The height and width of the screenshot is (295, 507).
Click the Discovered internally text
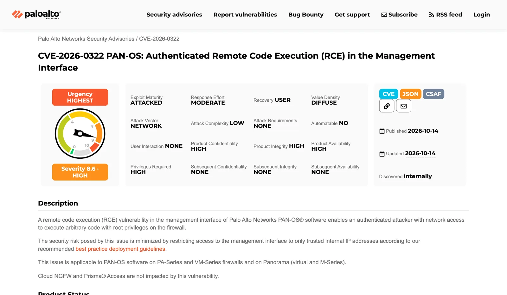pos(405,176)
